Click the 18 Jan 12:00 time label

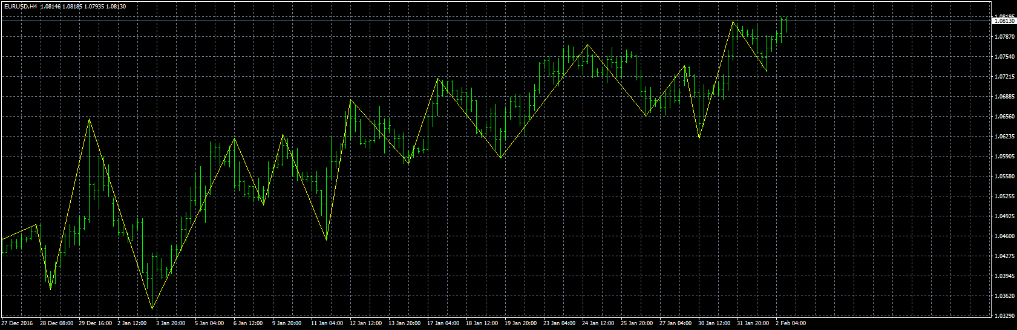click(482, 323)
